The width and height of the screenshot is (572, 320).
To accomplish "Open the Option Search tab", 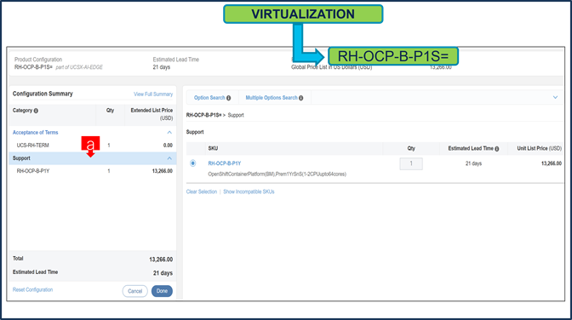I will point(209,98).
